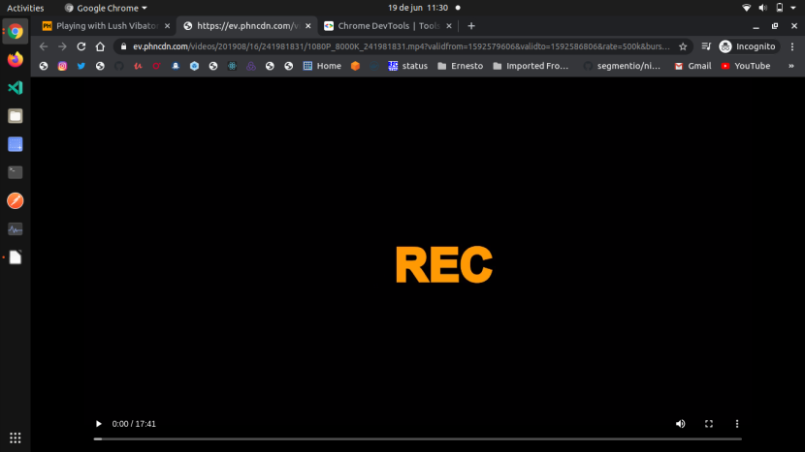Image resolution: width=805 pixels, height=452 pixels.
Task: Open the Ernesto bookmarks folder
Action: pyautogui.click(x=462, y=66)
